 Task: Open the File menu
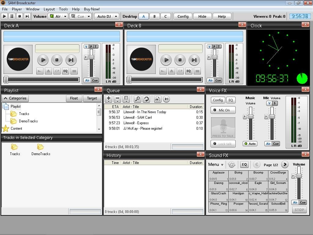pos(5,9)
